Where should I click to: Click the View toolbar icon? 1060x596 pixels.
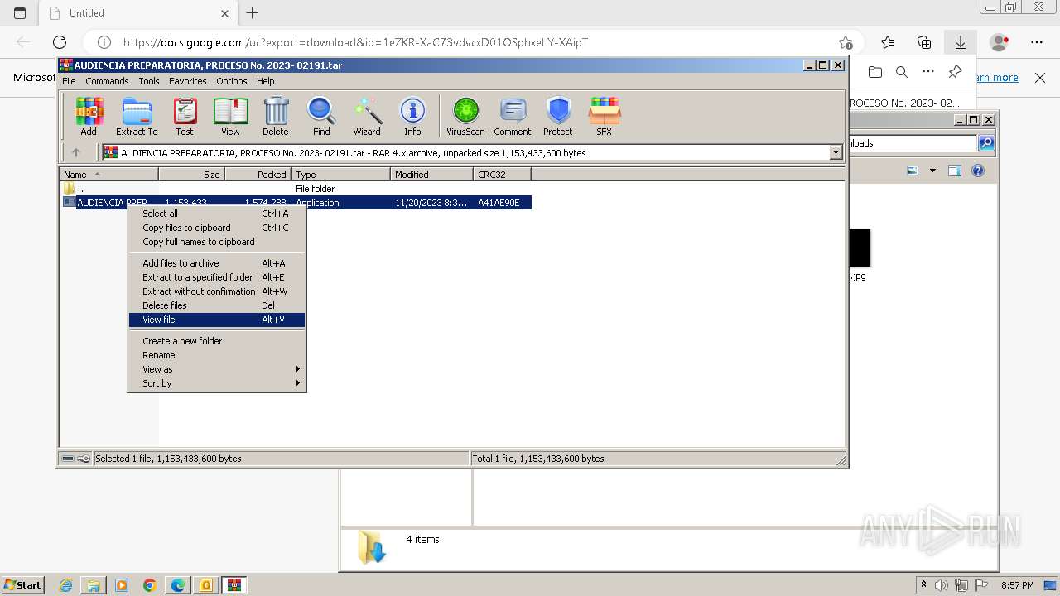230,116
